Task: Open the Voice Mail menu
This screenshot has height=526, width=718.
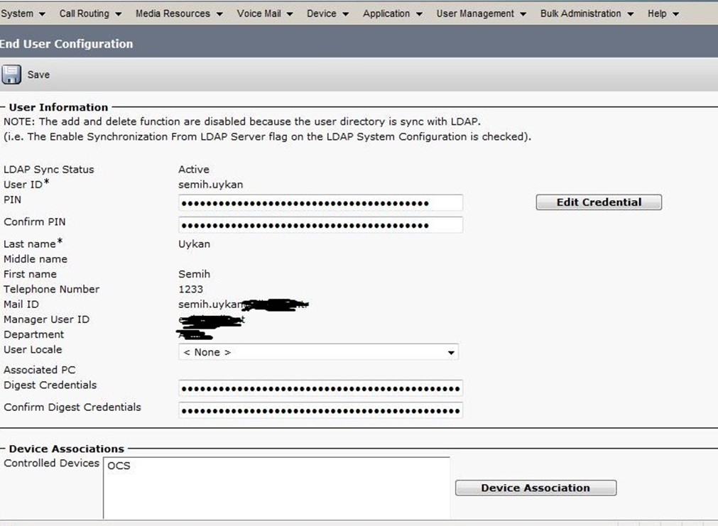Action: 265,13
